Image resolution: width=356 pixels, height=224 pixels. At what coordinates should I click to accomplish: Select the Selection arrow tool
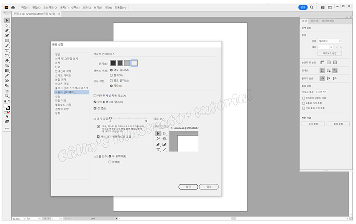(7, 20)
